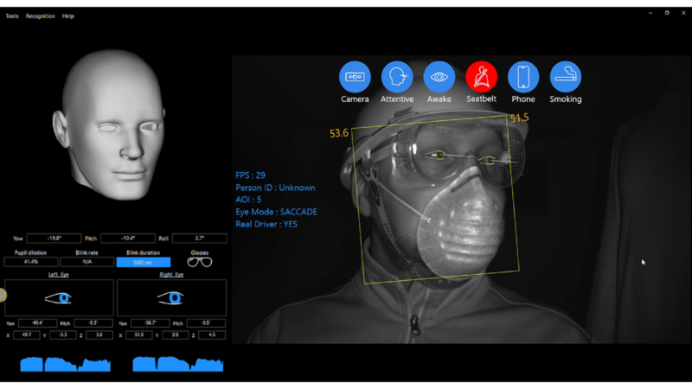Image resolution: width=692 pixels, height=389 pixels.
Task: Open the Tools menu
Action: [x=12, y=16]
